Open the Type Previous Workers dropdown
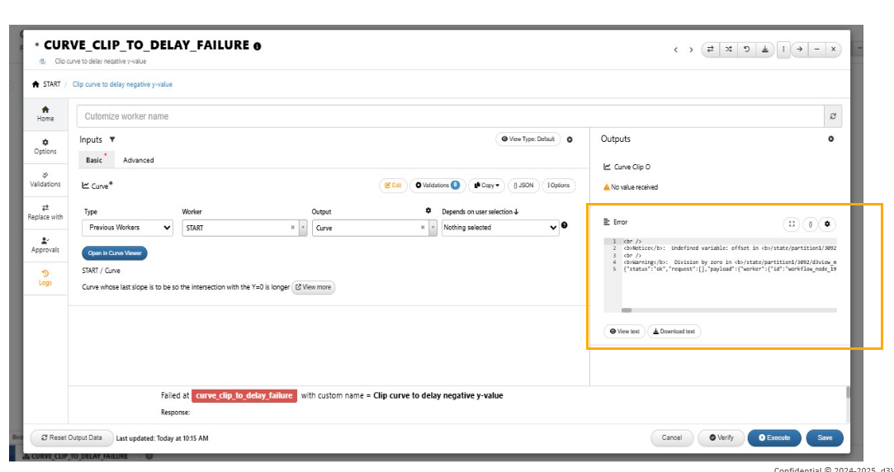894x472 pixels. click(128, 228)
